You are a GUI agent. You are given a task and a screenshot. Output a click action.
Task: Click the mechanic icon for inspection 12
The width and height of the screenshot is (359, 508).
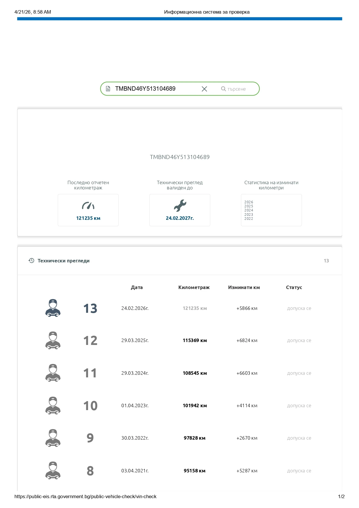(53, 341)
